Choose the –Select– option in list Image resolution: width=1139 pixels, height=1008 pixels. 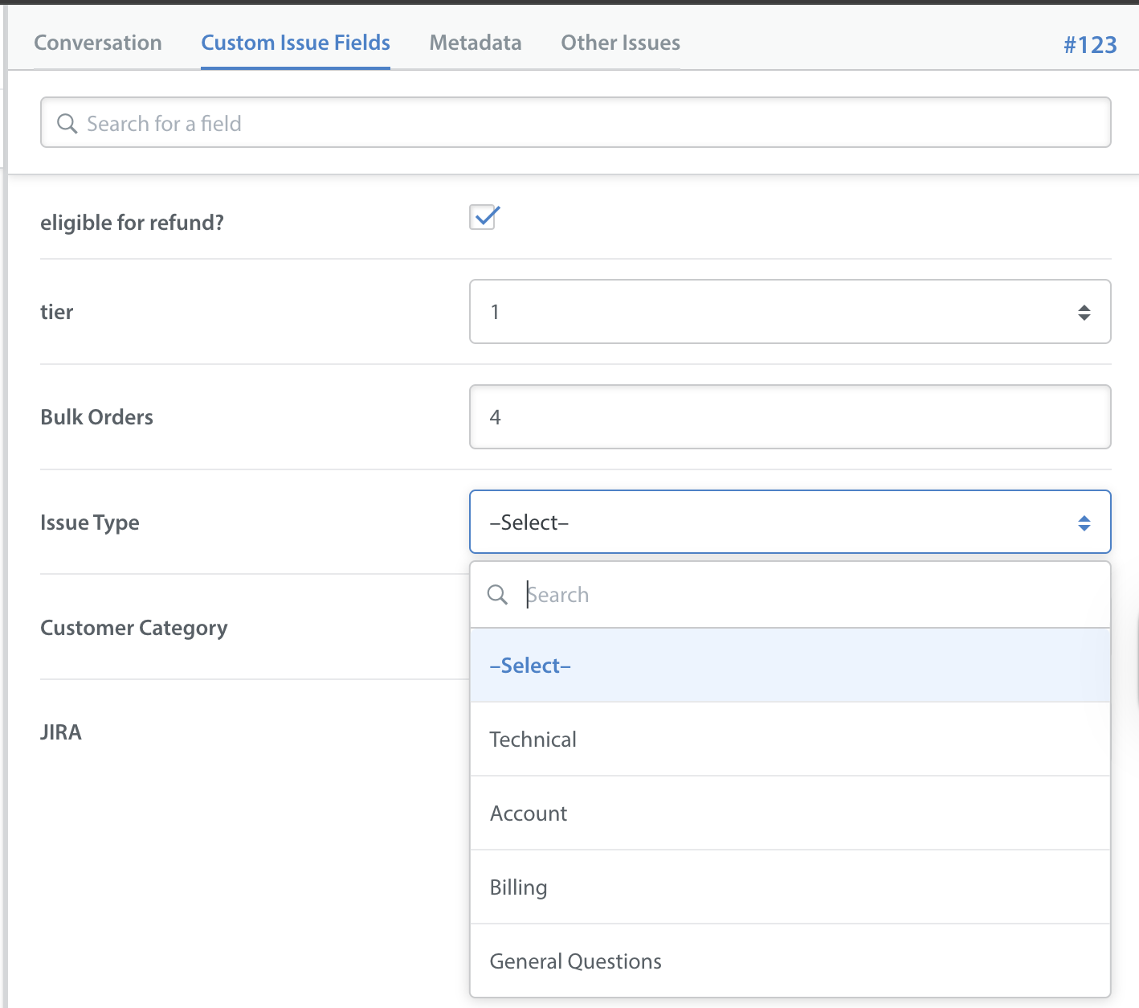pyautogui.click(x=790, y=666)
